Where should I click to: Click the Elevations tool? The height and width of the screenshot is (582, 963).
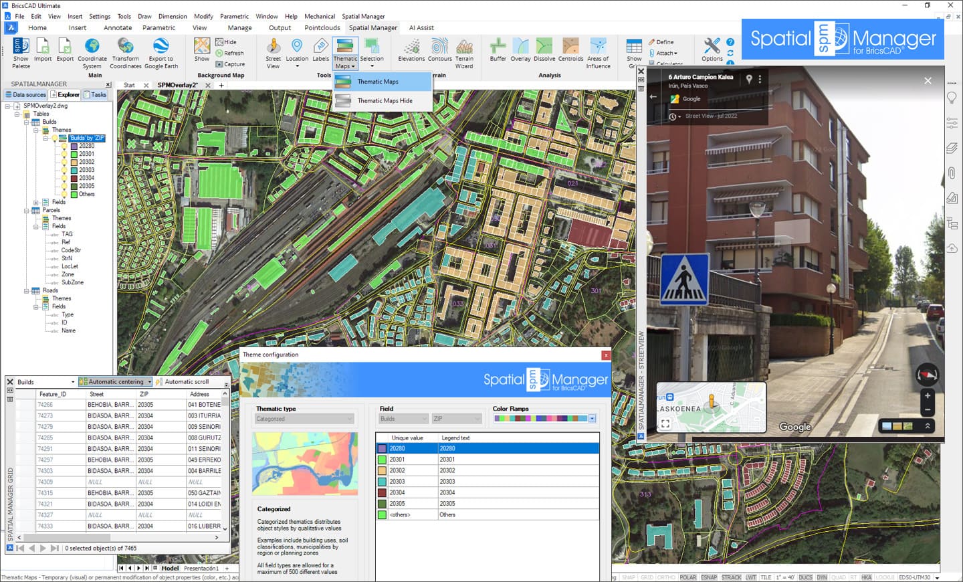tap(411, 50)
